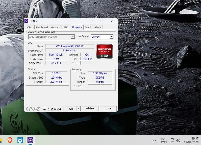
Task: Show hidden system tray icons
Action: pyautogui.click(x=155, y=140)
